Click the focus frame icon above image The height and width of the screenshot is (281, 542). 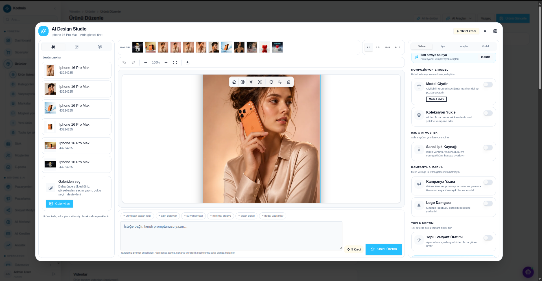(260, 82)
